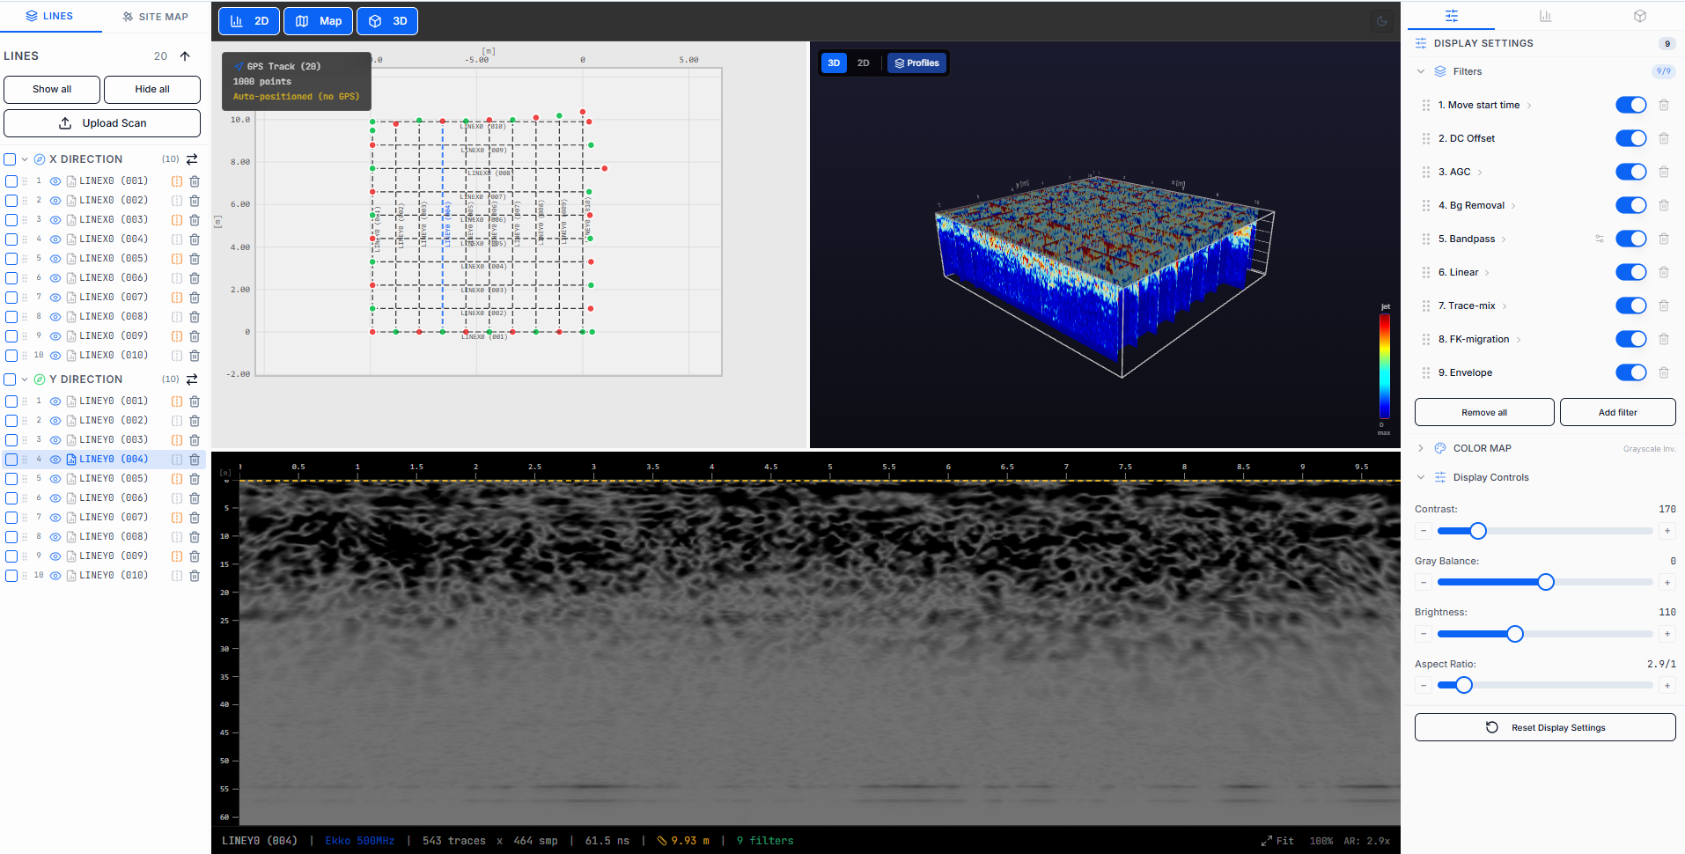Collapse the X DIRECTION group
The image size is (1685, 854).
pos(25,159)
